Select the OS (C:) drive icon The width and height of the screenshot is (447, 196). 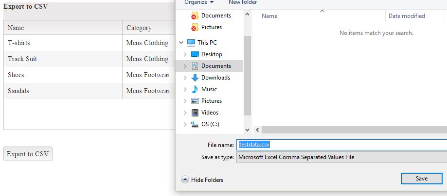(x=195, y=124)
